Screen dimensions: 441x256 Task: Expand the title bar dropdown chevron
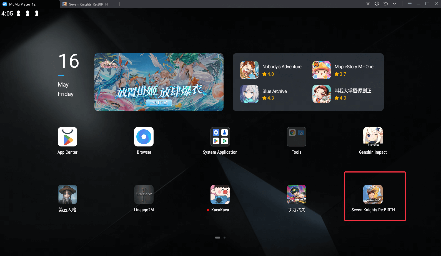pyautogui.click(x=395, y=4)
